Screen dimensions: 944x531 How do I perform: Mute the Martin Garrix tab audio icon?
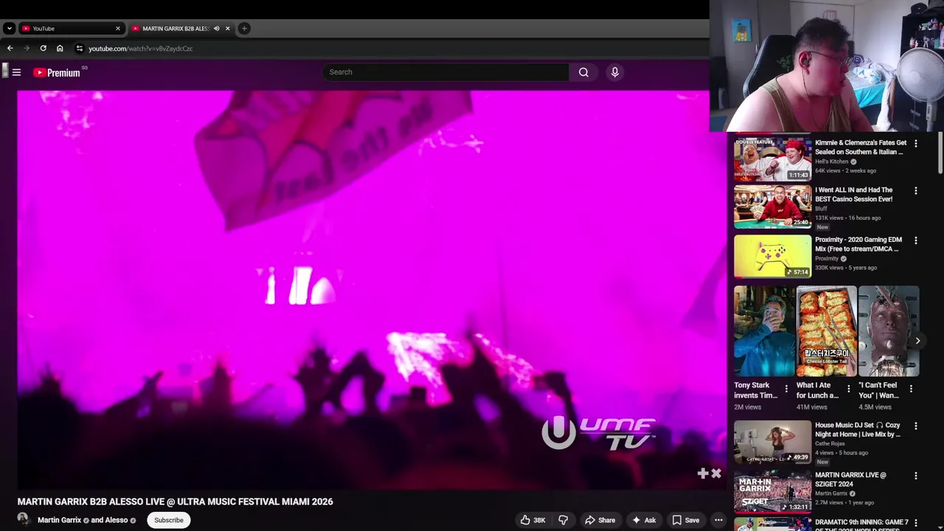click(216, 29)
